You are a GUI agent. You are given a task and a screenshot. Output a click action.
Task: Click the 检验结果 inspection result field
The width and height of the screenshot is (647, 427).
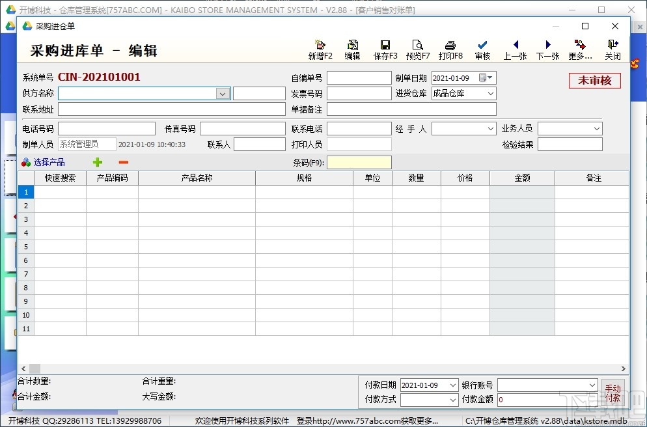pos(570,145)
